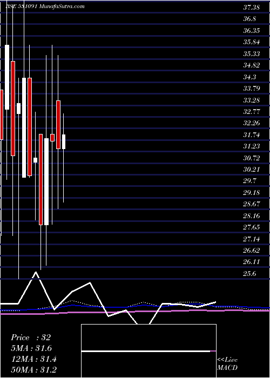Click the BSE 531091 MunafaSutra.com title

(x=45, y=6)
